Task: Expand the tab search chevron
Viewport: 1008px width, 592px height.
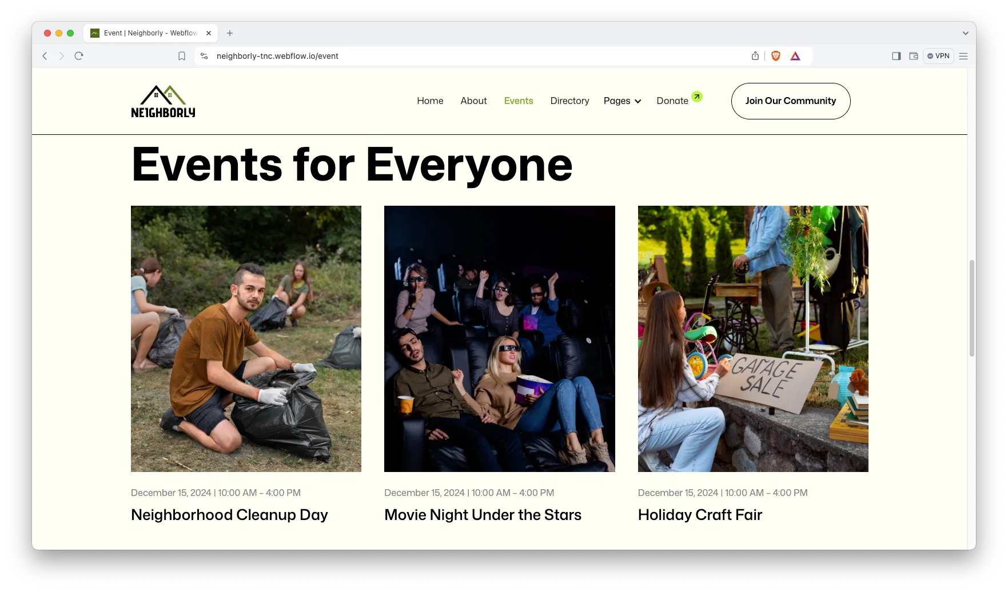Action: point(965,33)
